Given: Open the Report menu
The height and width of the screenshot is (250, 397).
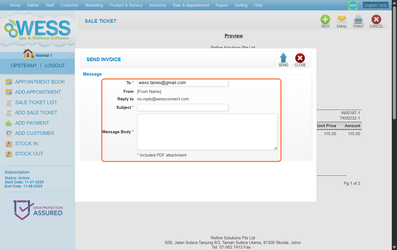Looking at the screenshot, I should [x=222, y=5].
